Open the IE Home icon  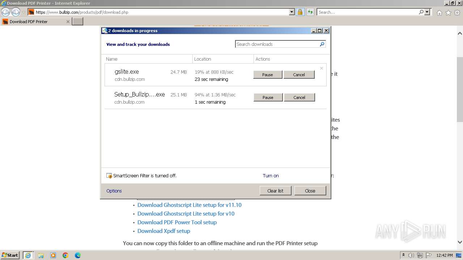pyautogui.click(x=439, y=13)
